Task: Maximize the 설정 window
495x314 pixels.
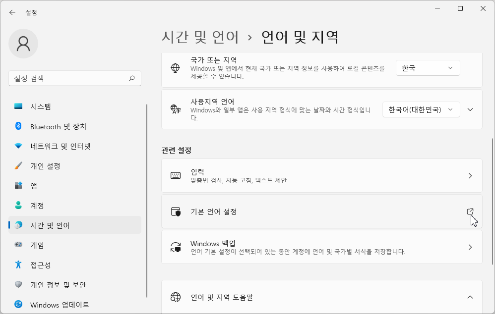Action: (x=460, y=8)
